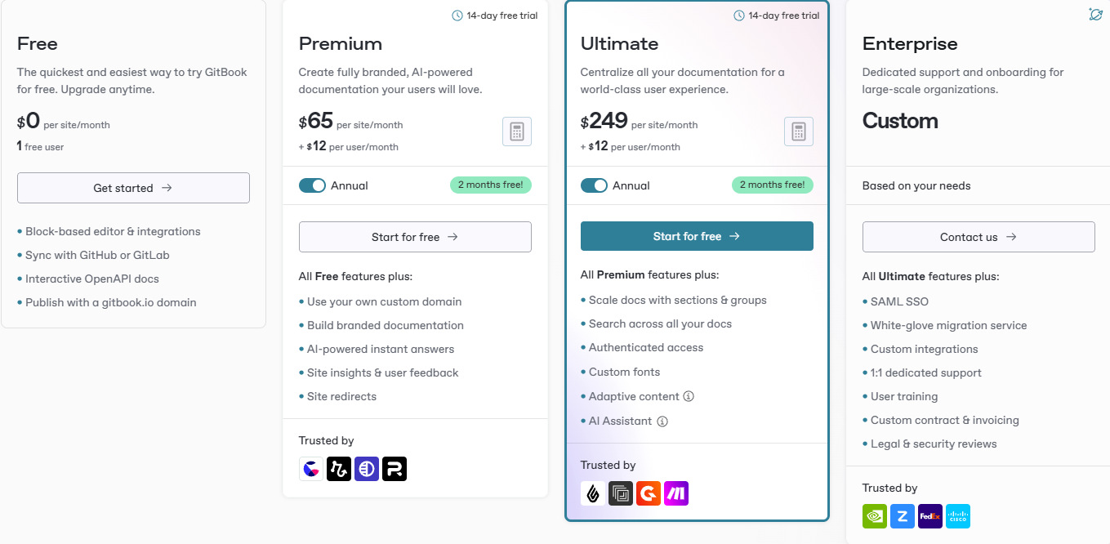This screenshot has width=1110, height=544.
Task: Click the Zoom logo under Enterprise
Action: pos(903,516)
